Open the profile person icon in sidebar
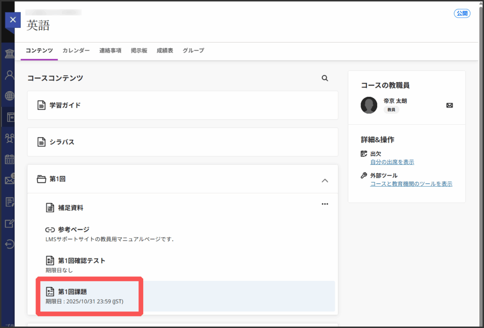484x328 pixels. pyautogui.click(x=9, y=75)
